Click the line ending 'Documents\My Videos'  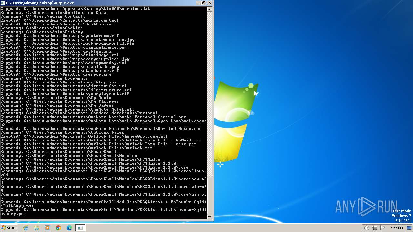point(57,105)
